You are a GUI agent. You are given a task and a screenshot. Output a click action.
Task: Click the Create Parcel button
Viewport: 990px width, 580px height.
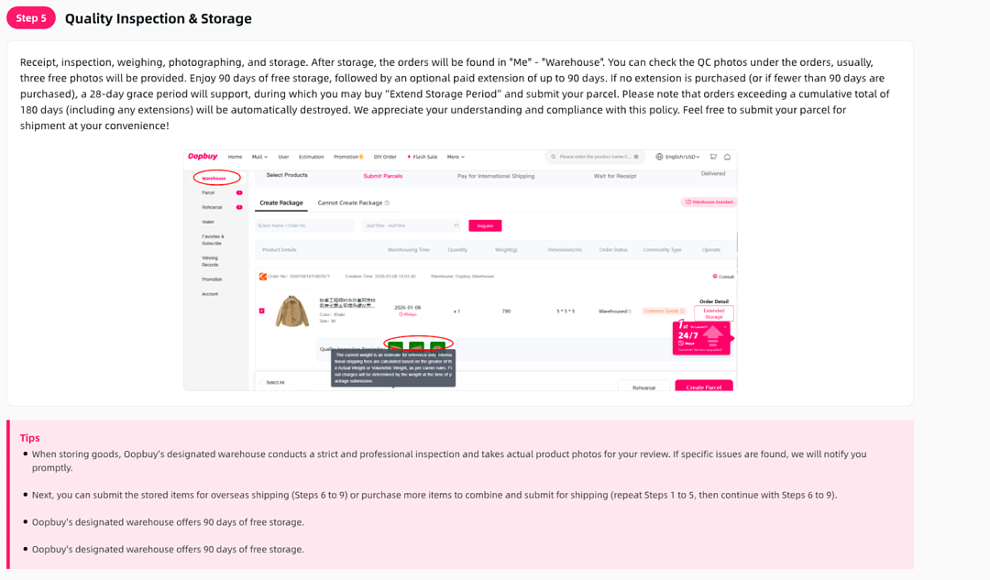[704, 387]
